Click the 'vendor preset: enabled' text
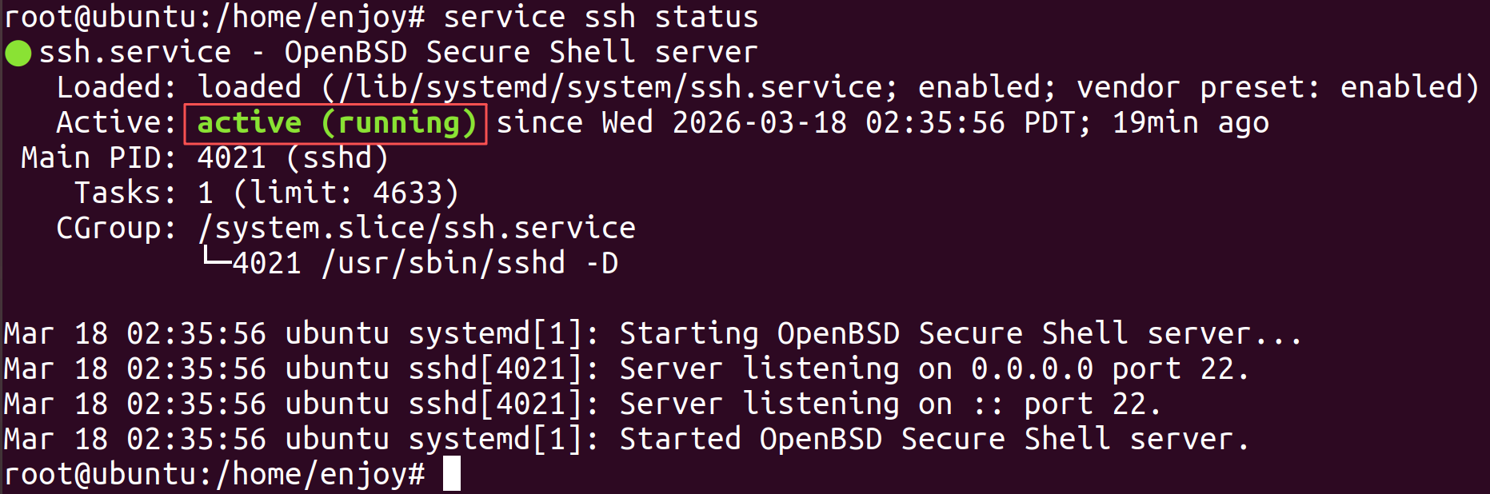 point(1271,87)
